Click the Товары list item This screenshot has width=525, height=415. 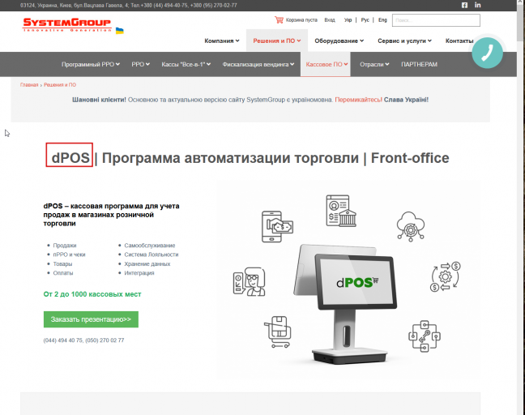(x=62, y=264)
